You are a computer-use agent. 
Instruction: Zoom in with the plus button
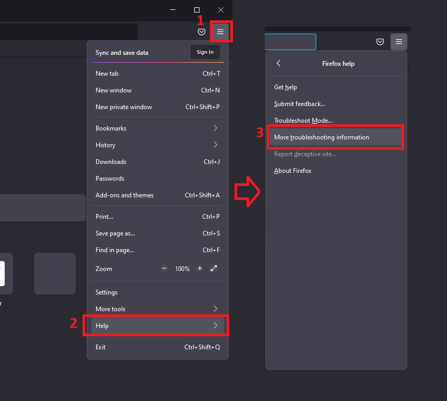coord(200,268)
